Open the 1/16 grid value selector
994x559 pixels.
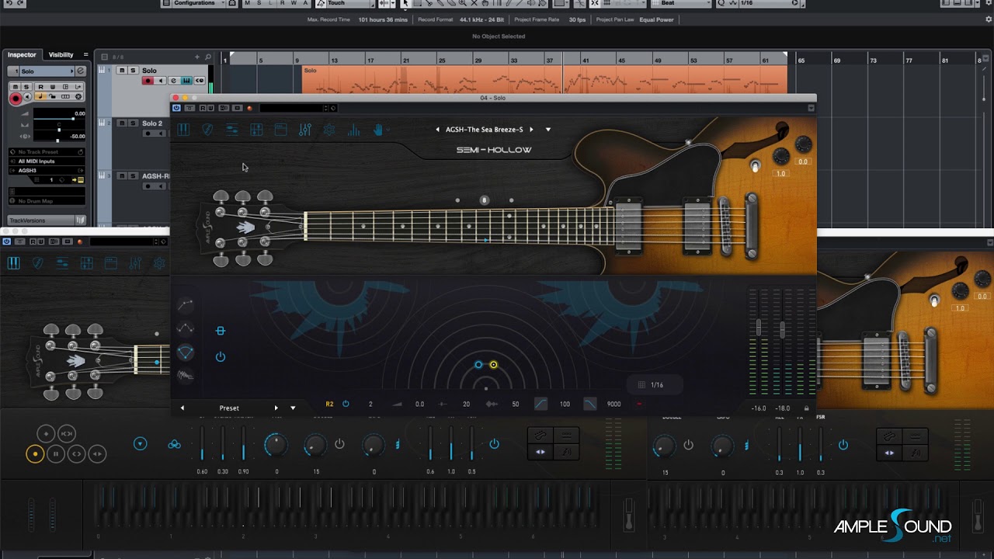click(656, 384)
